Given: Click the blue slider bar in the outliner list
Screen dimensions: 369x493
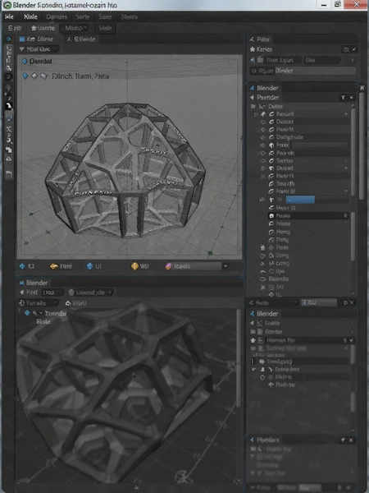Looking at the screenshot, I should click(300, 200).
